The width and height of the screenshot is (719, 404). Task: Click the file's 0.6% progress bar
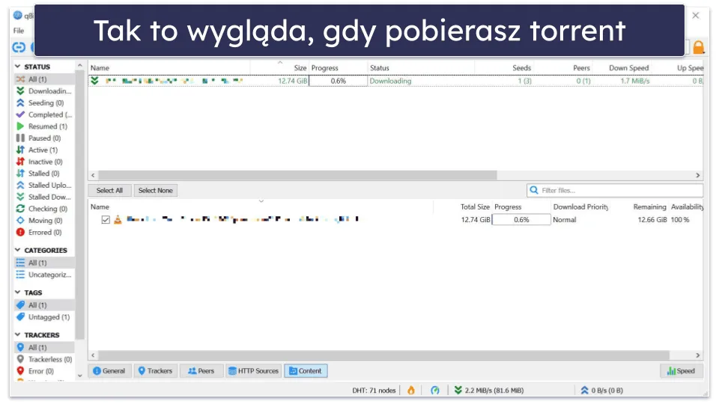pyautogui.click(x=521, y=220)
